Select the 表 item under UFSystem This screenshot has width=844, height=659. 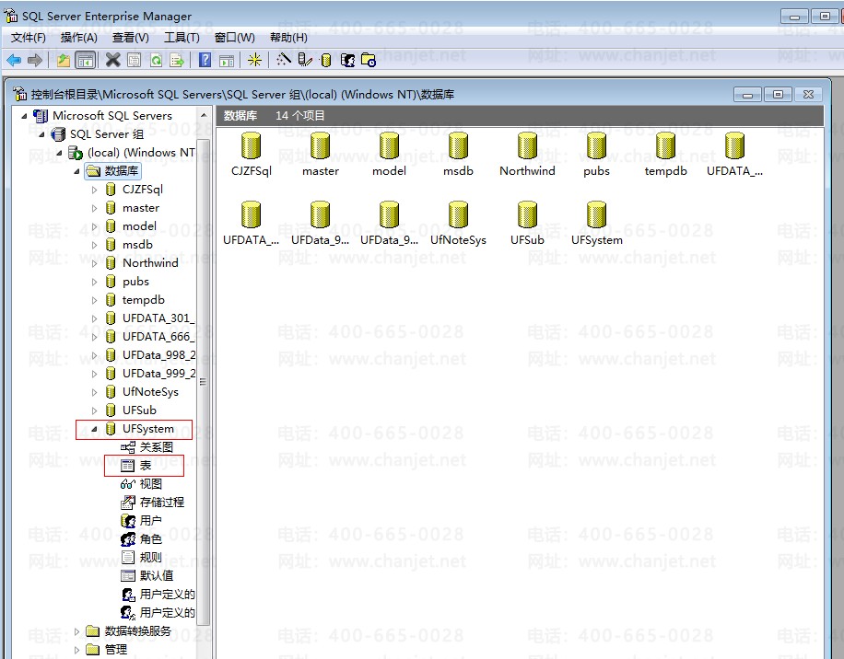click(145, 466)
